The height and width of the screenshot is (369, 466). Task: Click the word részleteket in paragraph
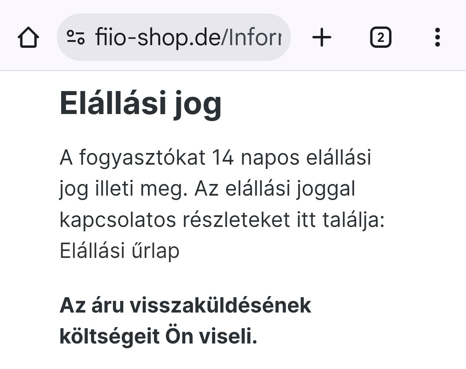pyautogui.click(x=236, y=220)
